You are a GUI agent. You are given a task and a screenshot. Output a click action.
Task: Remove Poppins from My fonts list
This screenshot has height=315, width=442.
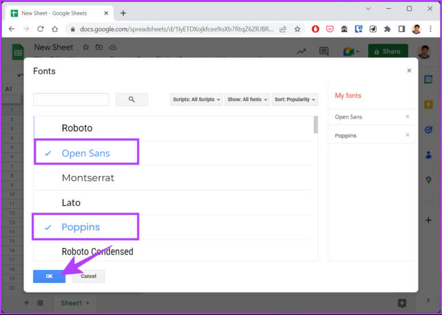point(407,135)
